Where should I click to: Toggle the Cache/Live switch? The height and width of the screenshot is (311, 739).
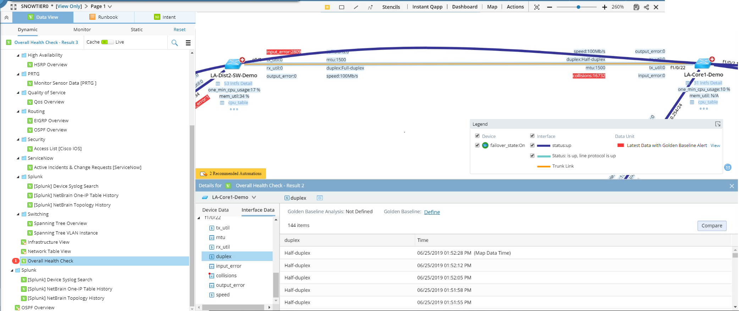(107, 42)
